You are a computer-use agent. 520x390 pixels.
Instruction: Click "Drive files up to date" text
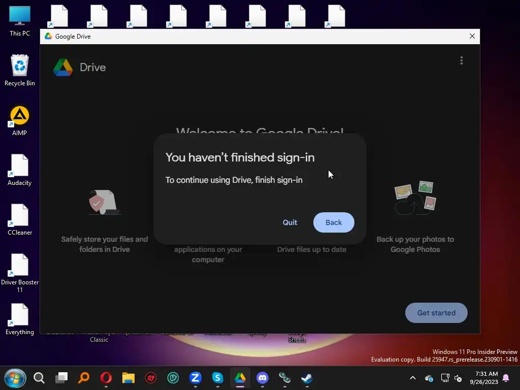coord(312,249)
